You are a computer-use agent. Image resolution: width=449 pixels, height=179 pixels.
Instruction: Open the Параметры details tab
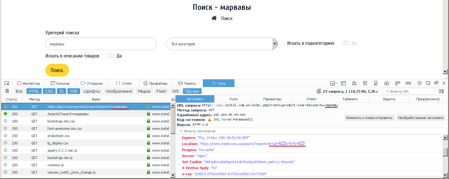point(273,99)
